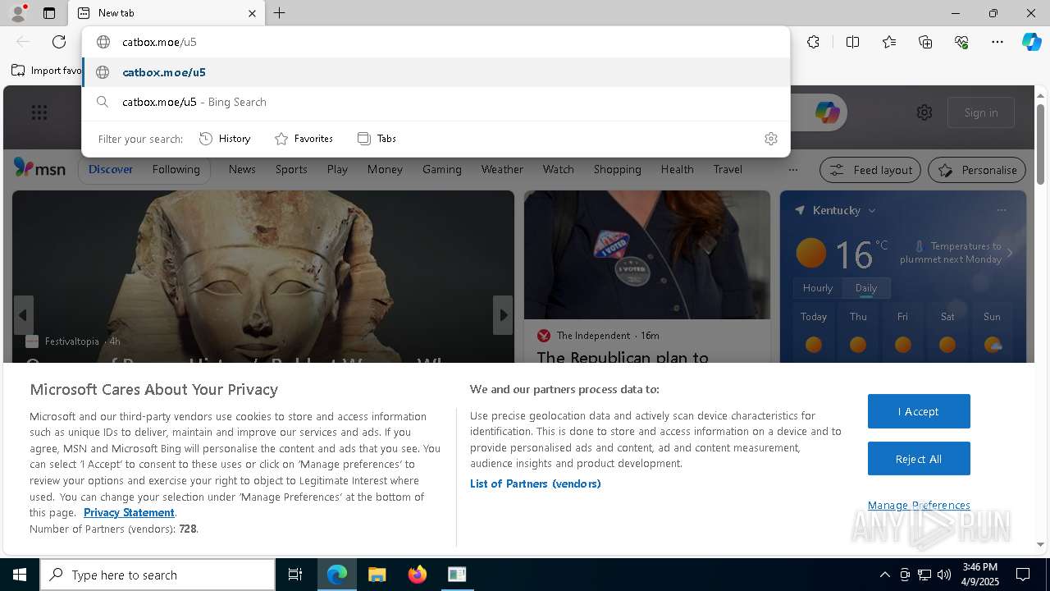The width and height of the screenshot is (1050, 591).
Task: Open the Health category
Action: (677, 169)
